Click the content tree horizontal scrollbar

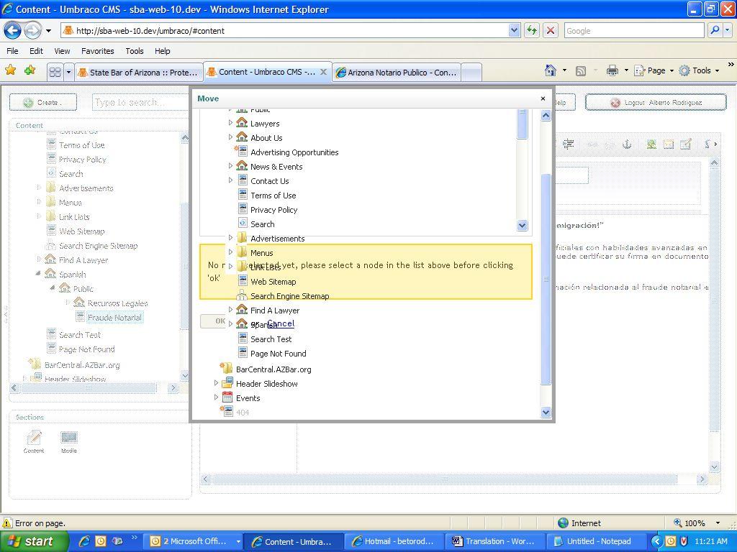(x=89, y=387)
